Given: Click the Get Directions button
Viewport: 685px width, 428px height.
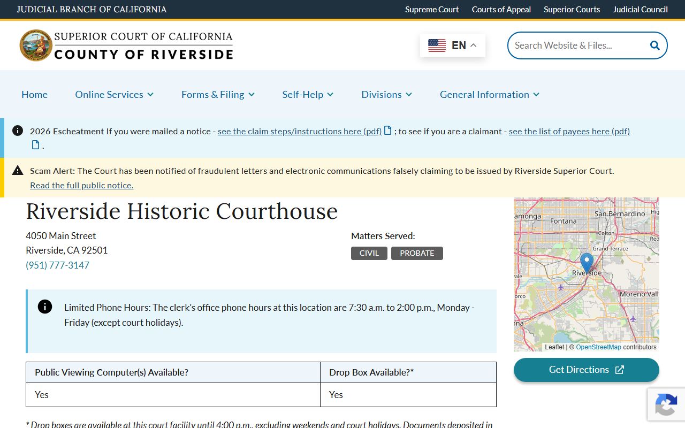Looking at the screenshot, I should [587, 370].
